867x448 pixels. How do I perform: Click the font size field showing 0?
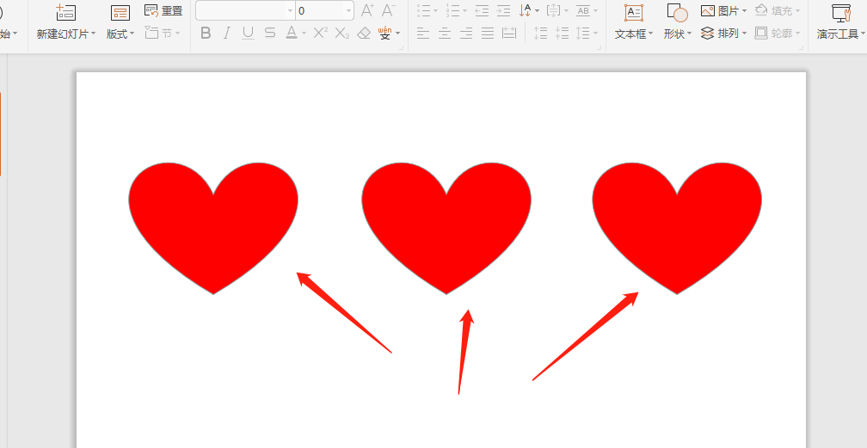[x=320, y=10]
